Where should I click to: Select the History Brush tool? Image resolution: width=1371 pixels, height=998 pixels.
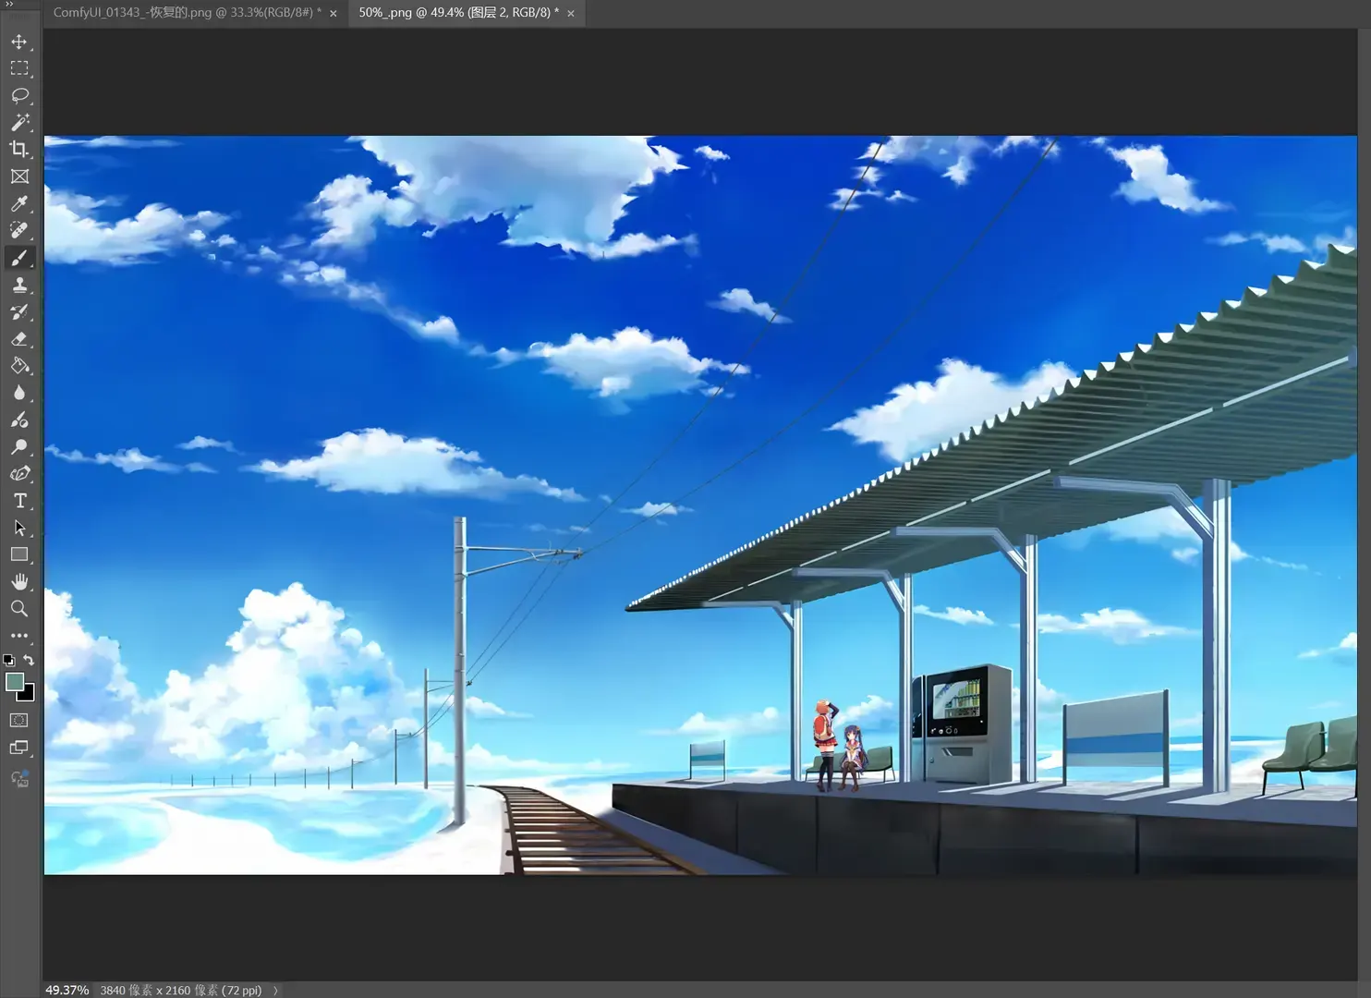(19, 311)
